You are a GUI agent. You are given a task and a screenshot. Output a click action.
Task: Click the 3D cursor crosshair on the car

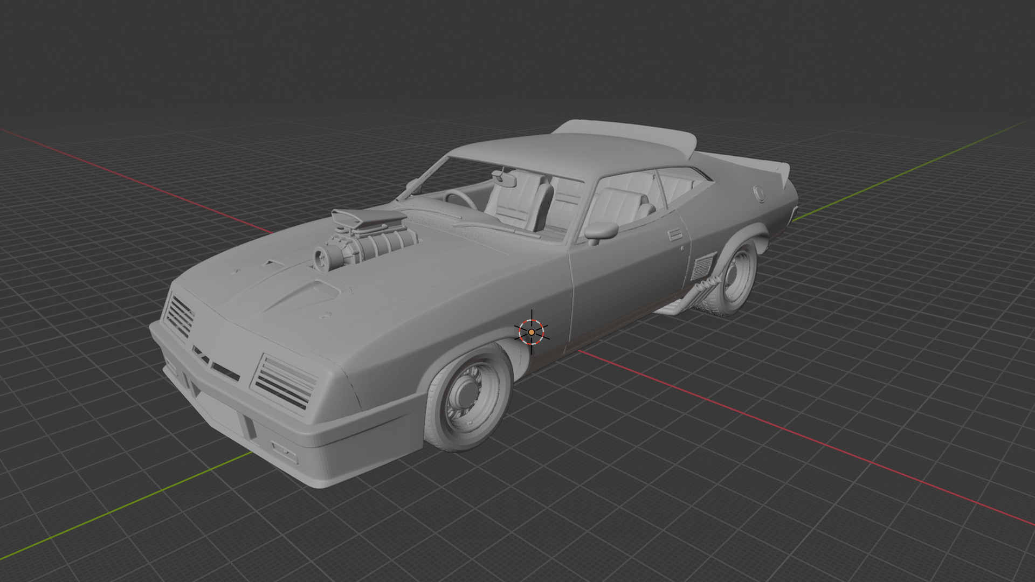[x=532, y=332]
